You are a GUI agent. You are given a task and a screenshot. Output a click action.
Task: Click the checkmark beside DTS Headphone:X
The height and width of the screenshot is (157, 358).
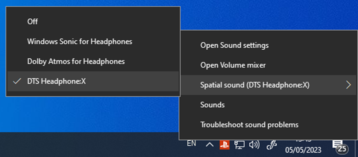pos(17,81)
